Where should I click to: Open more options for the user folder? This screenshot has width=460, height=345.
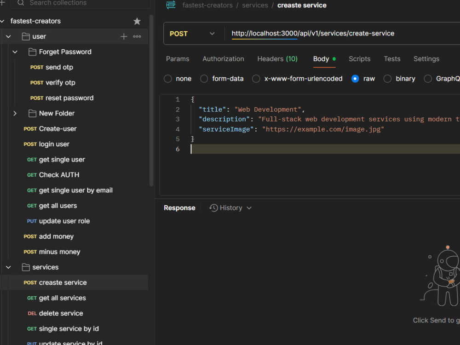pyautogui.click(x=137, y=36)
